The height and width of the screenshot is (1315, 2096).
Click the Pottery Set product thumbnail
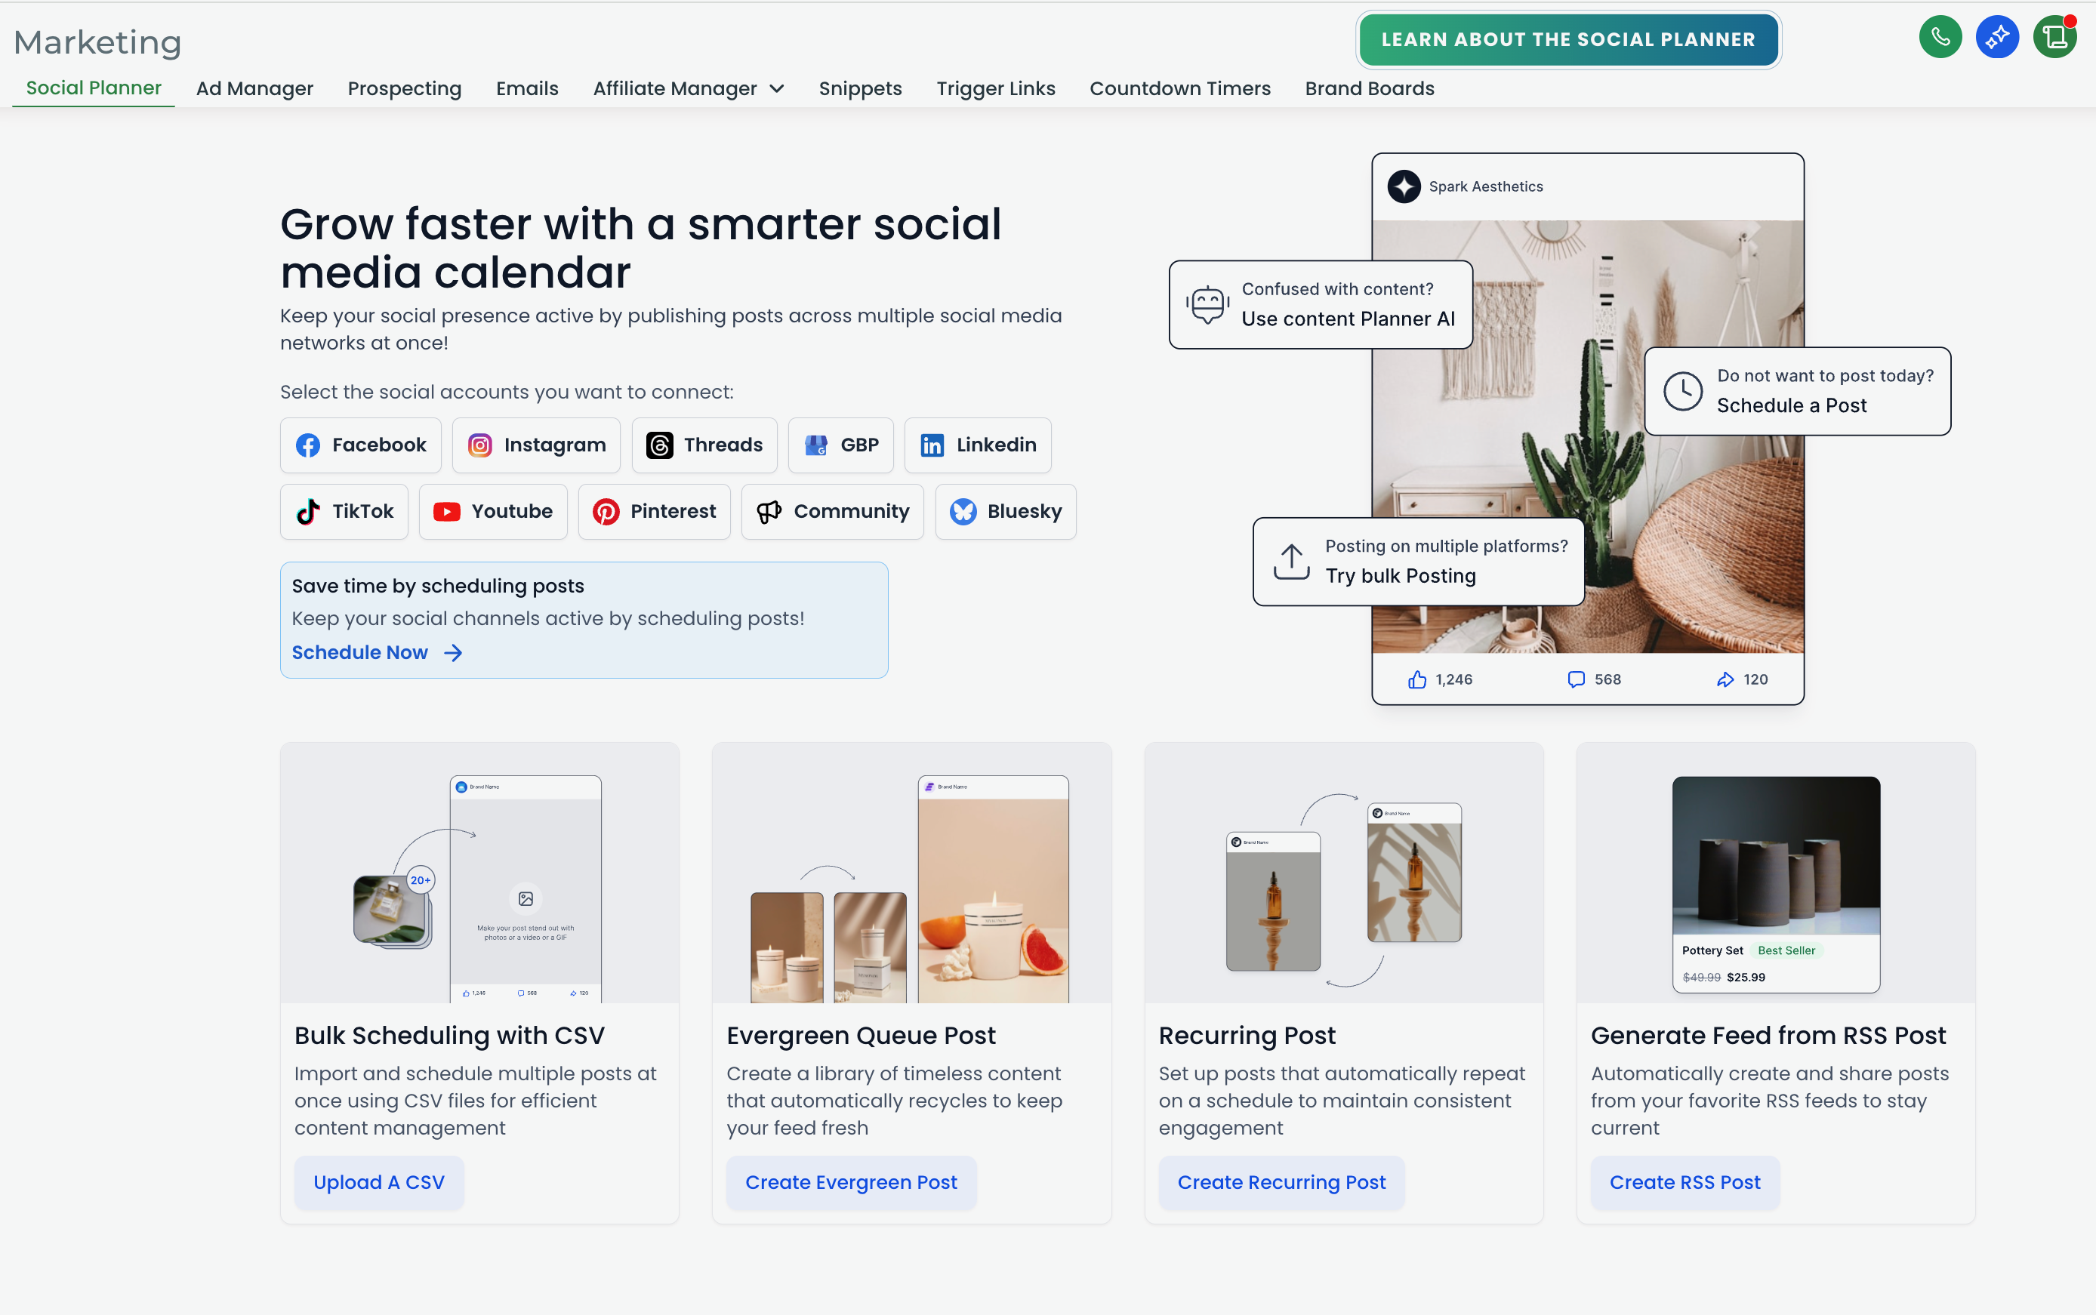tap(1776, 884)
